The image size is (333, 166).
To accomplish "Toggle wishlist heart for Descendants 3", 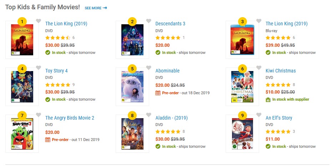I will tap(149, 21).
